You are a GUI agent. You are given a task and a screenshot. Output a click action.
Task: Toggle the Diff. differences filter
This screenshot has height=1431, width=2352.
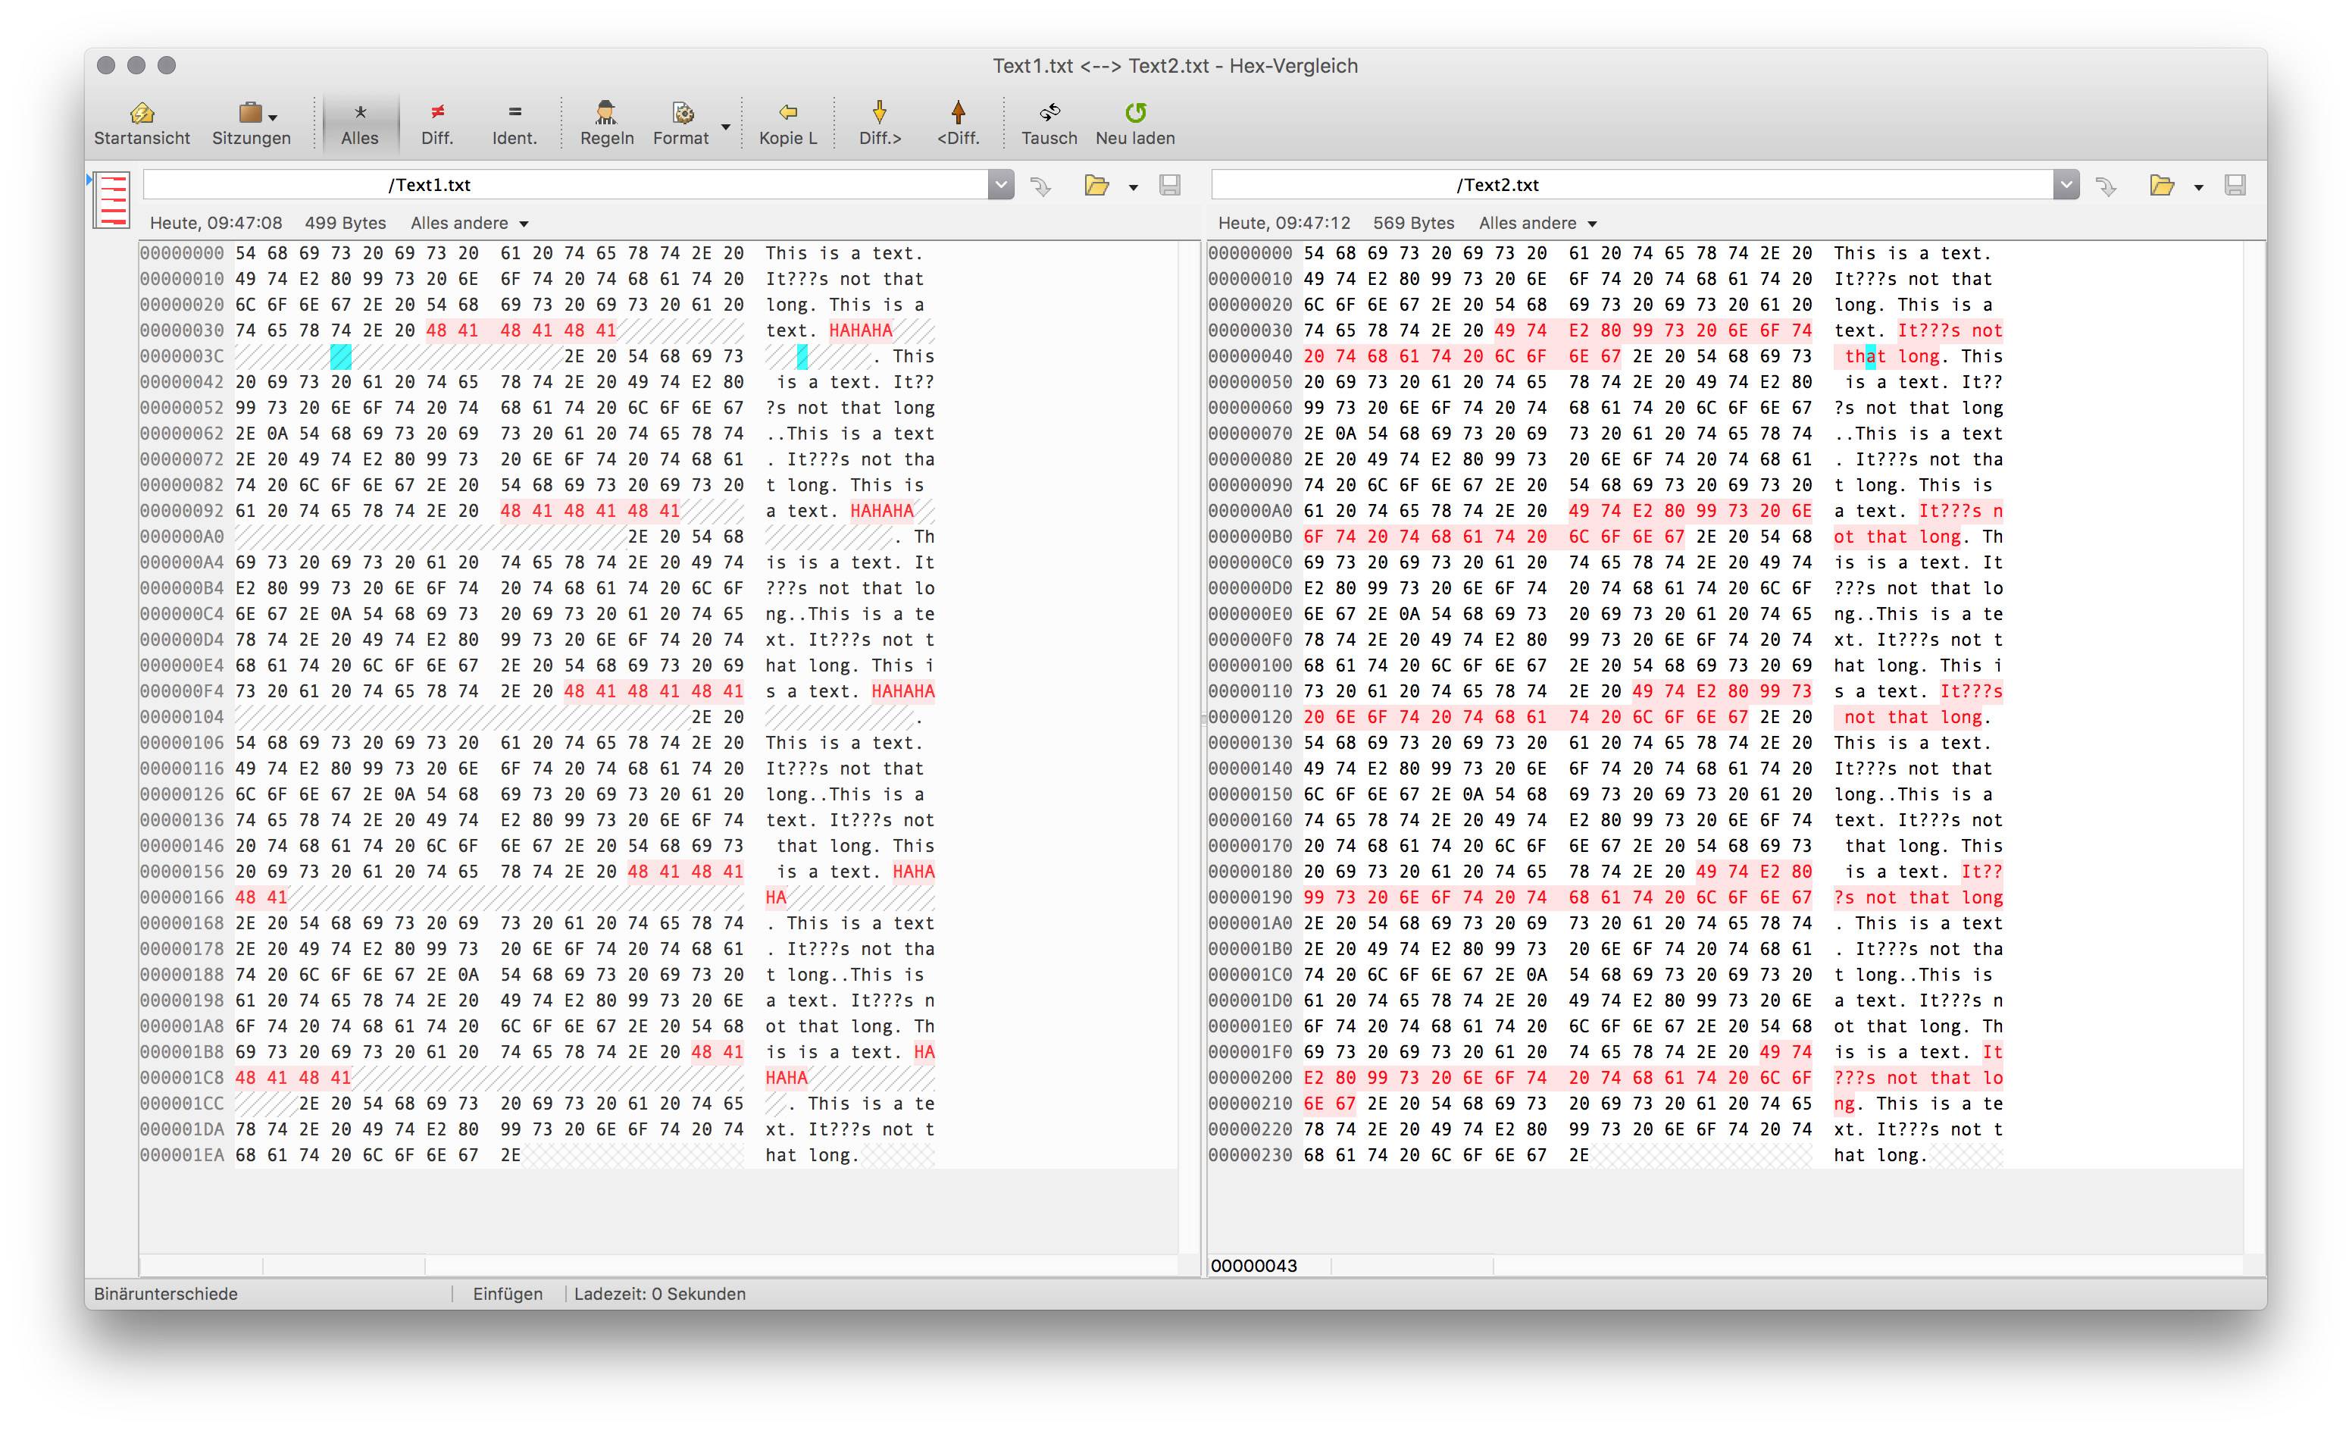tap(437, 122)
